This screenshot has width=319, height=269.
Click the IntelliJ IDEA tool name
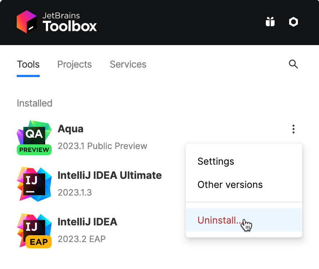tap(87, 222)
